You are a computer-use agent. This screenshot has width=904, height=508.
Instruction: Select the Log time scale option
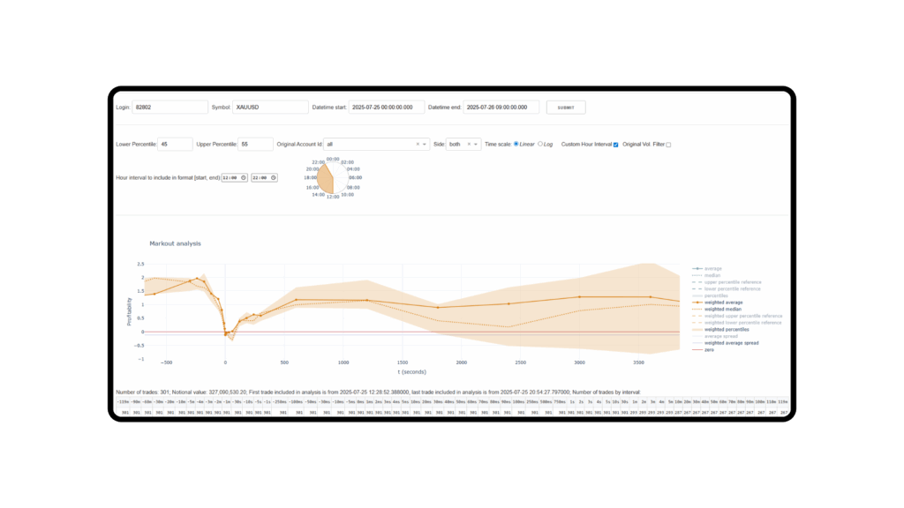540,144
